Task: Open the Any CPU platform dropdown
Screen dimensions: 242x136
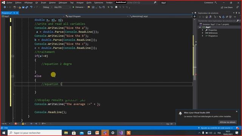Action: [62, 7]
